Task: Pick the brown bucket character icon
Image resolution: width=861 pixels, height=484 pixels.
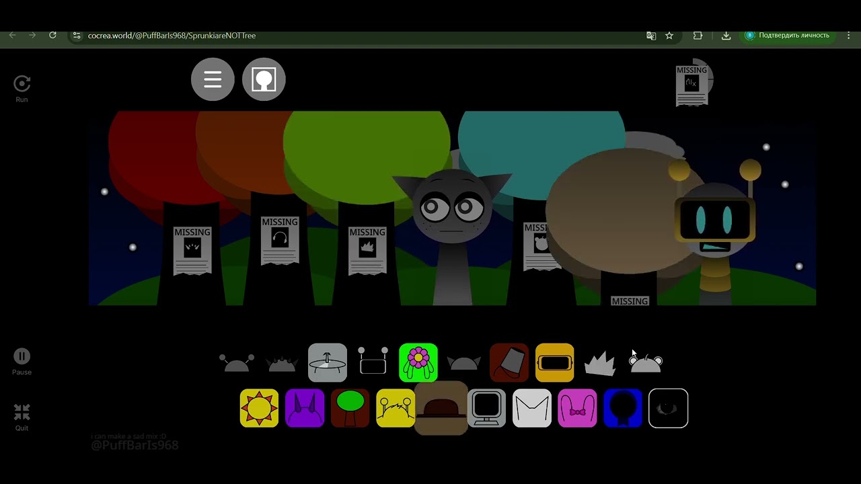Action: [509, 363]
